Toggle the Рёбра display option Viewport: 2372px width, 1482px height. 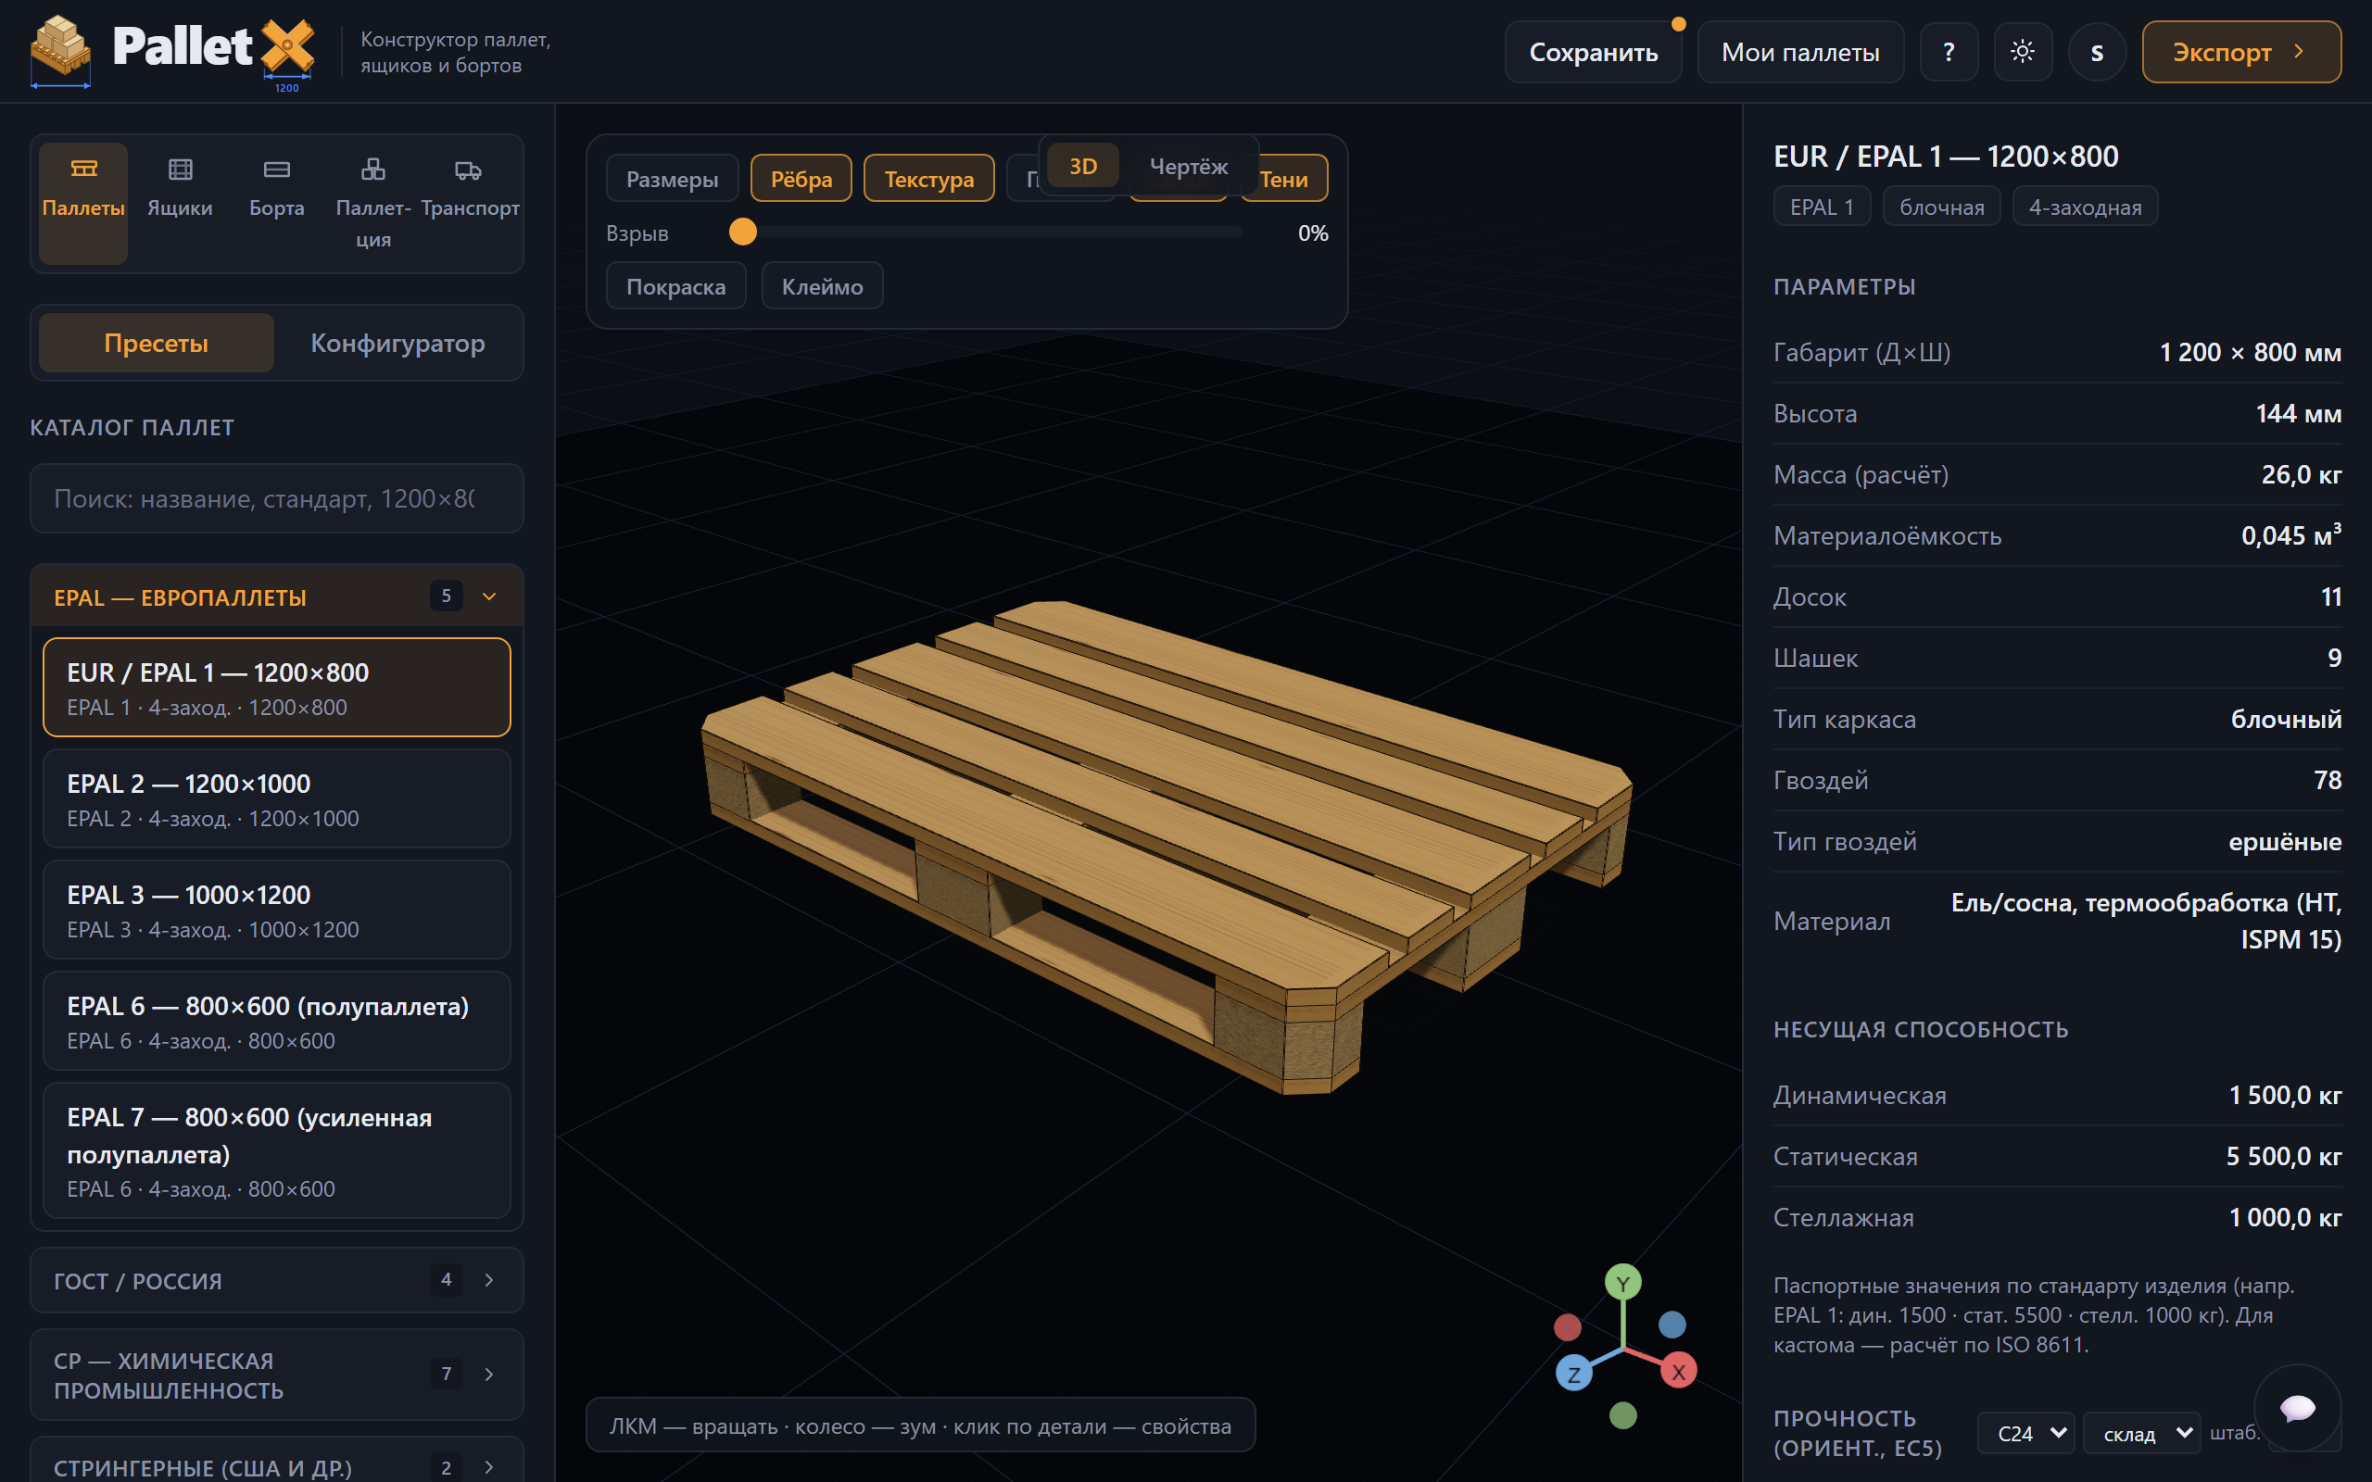pyautogui.click(x=801, y=179)
